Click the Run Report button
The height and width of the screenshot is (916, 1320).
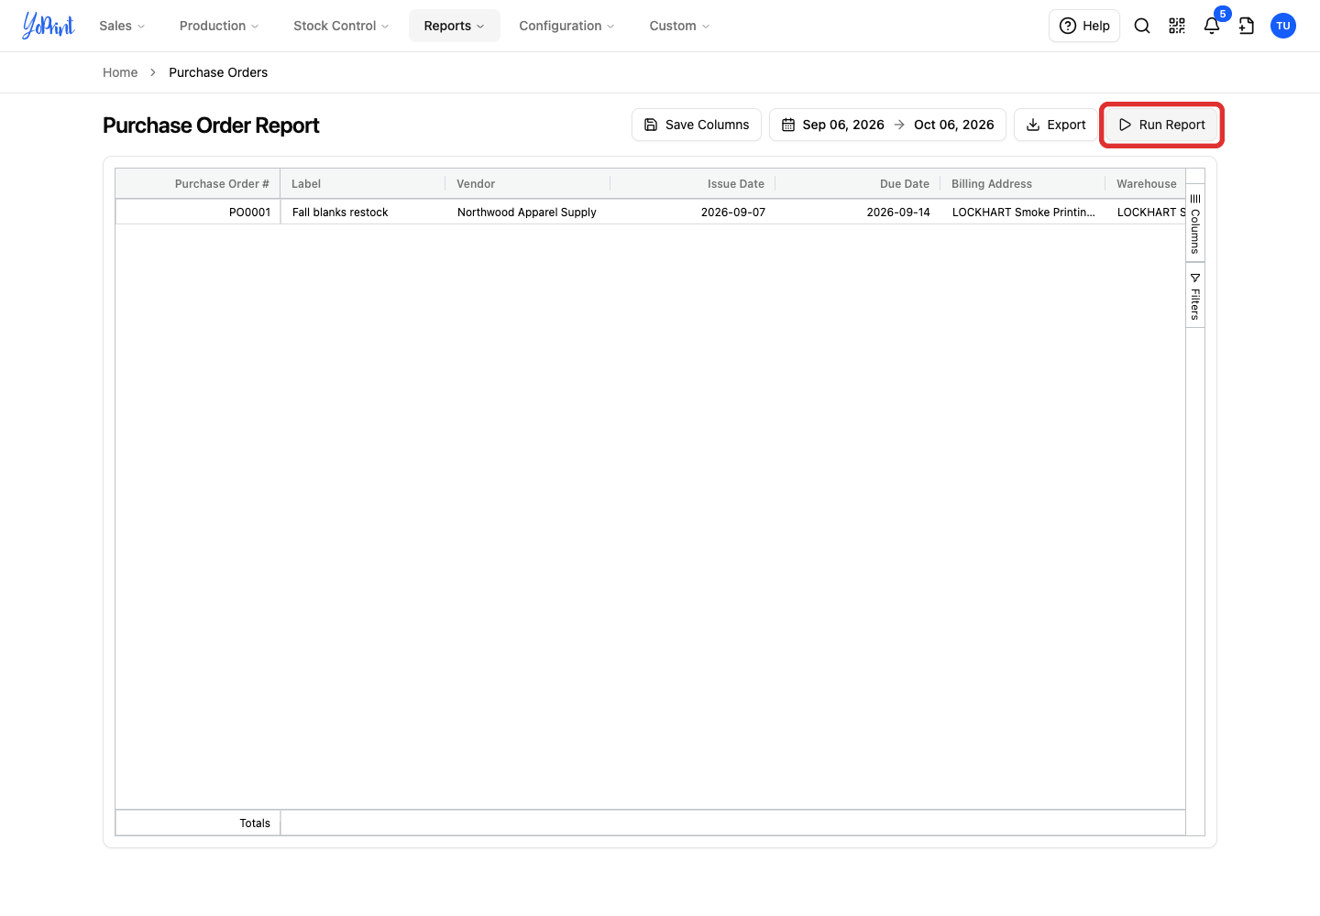click(x=1161, y=125)
